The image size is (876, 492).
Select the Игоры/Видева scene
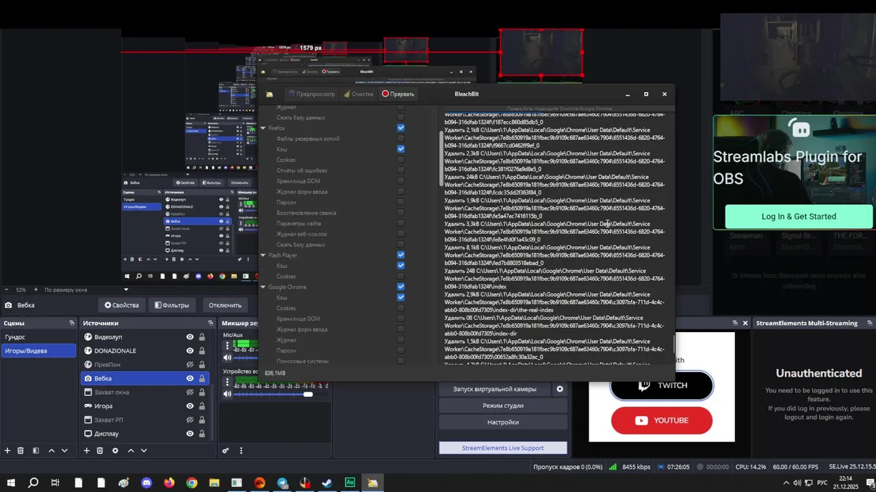[x=38, y=351]
